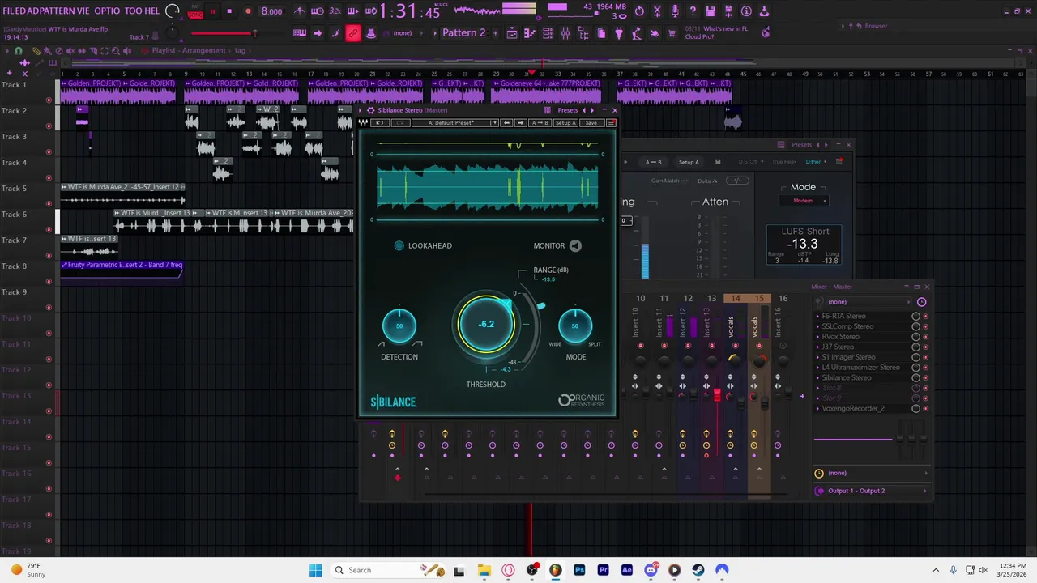Click the Waves logo in Sibilance
Viewport: 1037px width, 583px height.
coord(364,123)
